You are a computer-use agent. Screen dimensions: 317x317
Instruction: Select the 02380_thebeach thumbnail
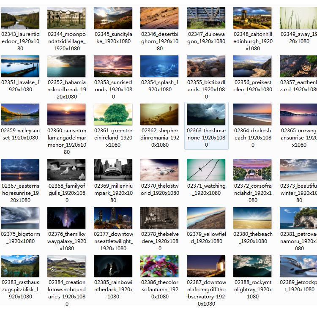tap(252, 218)
